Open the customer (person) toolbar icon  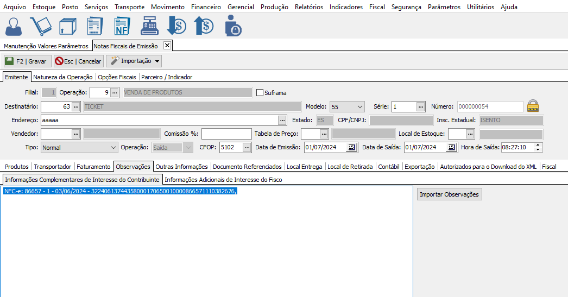point(15,26)
